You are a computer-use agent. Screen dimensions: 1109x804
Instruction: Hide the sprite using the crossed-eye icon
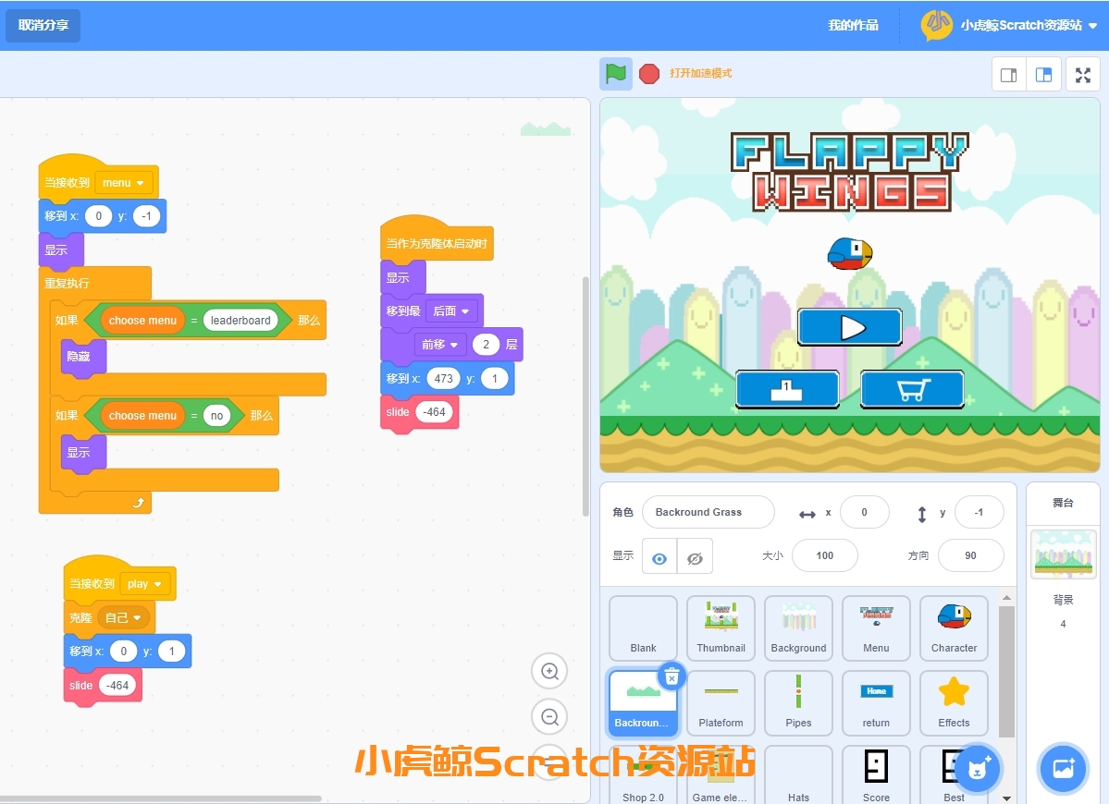pos(695,556)
